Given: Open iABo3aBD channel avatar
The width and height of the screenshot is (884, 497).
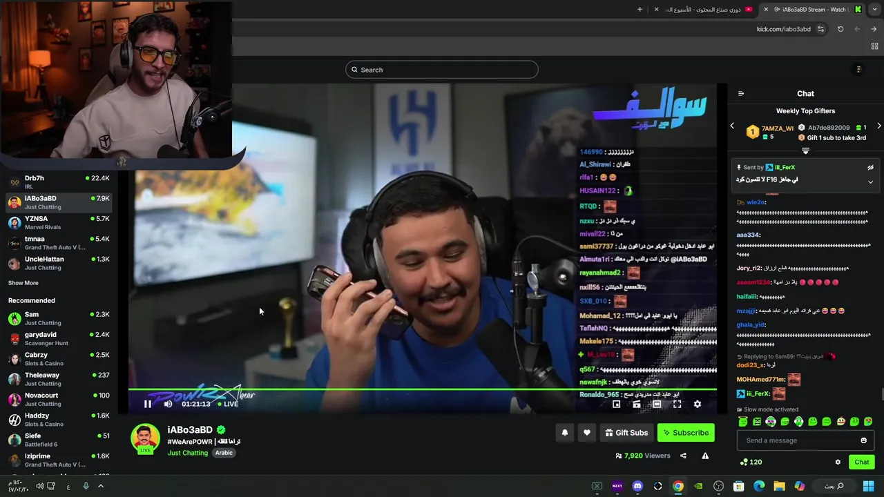Looking at the screenshot, I should coord(145,439).
